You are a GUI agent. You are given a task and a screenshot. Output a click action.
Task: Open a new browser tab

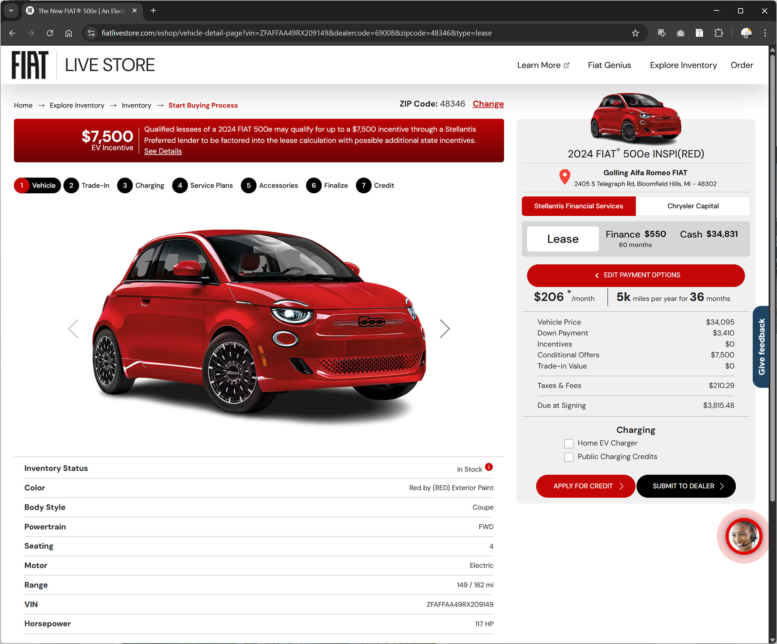point(153,11)
